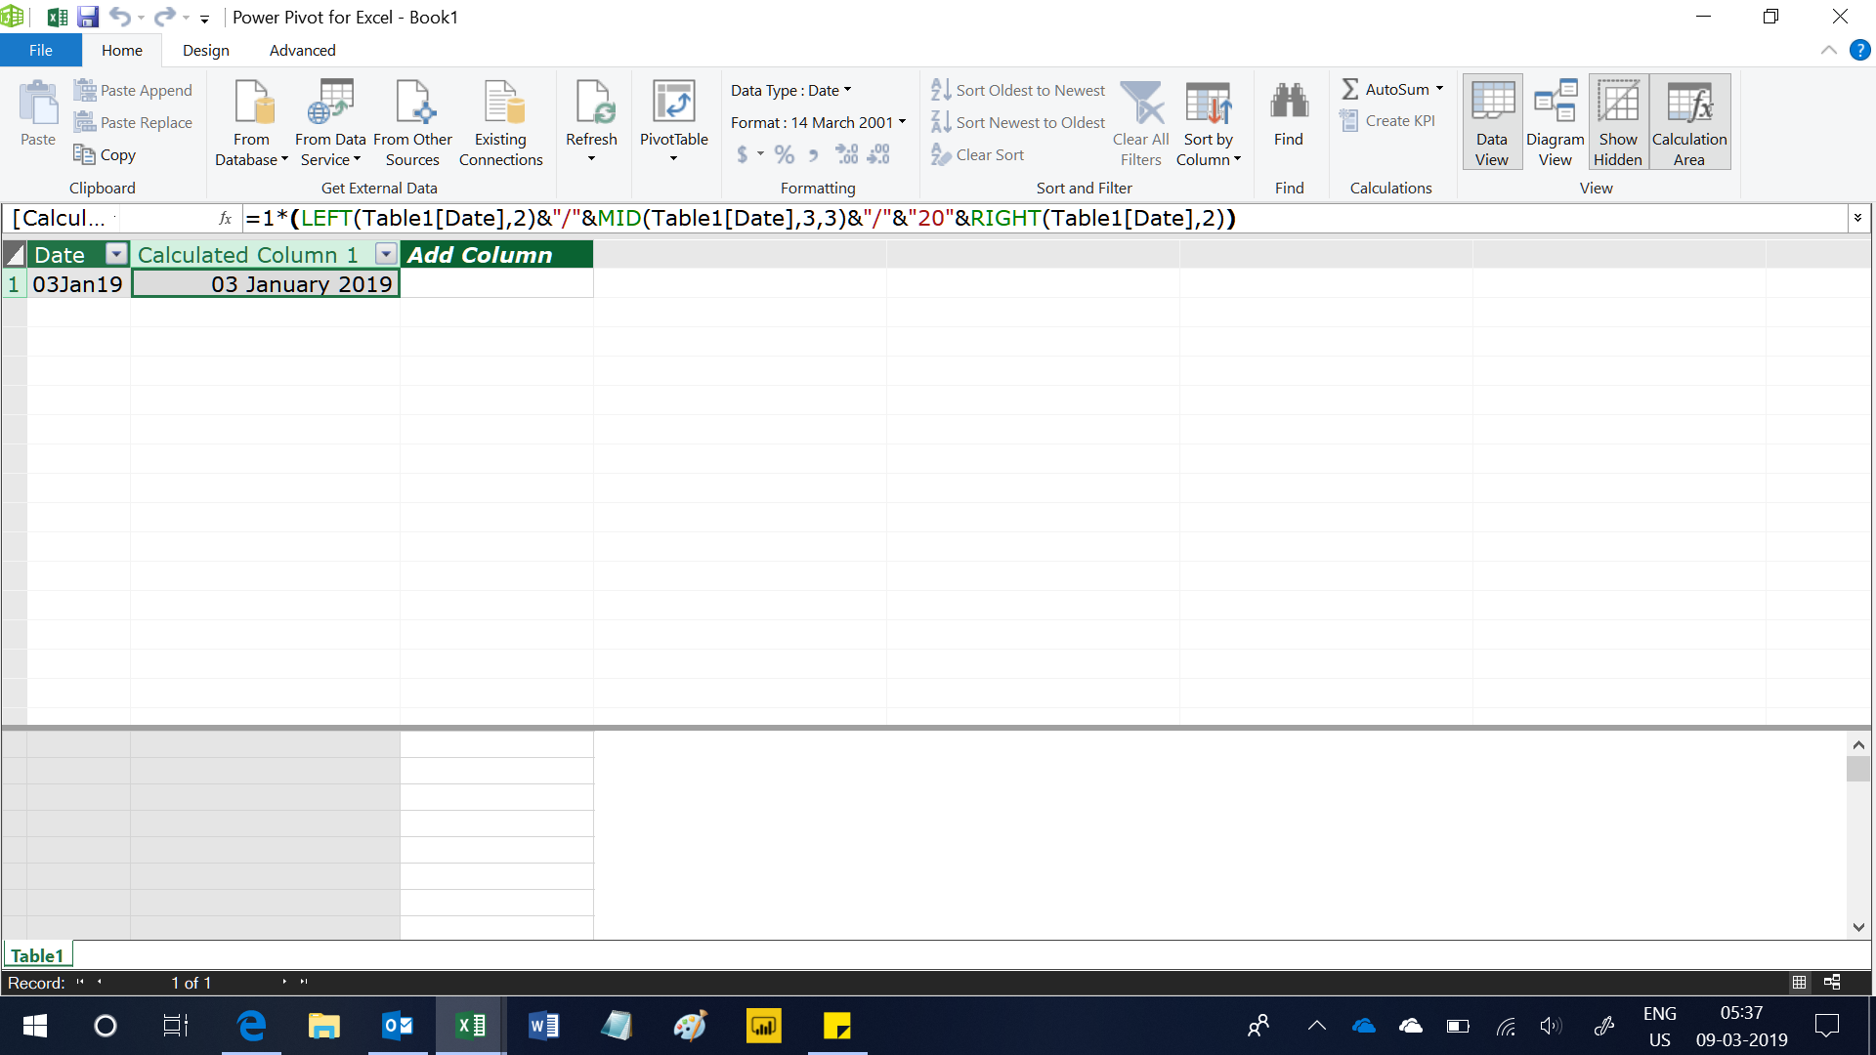Select the Home ribbon tab
Screen dimensions: 1876x1055
[x=122, y=50]
